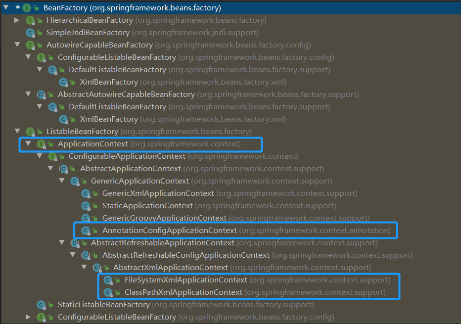Collapse the AbstractApplicationContext node
Image resolution: width=461 pixels, height=324 pixels.
(50, 168)
